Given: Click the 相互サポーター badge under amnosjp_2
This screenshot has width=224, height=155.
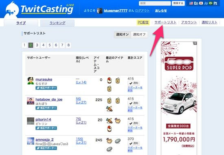Looking at the screenshot, I should [x=46, y=148].
